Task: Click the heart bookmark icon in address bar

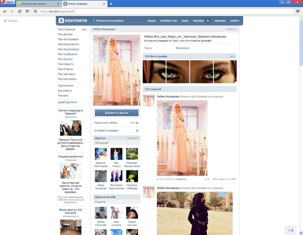Action: (297, 11)
